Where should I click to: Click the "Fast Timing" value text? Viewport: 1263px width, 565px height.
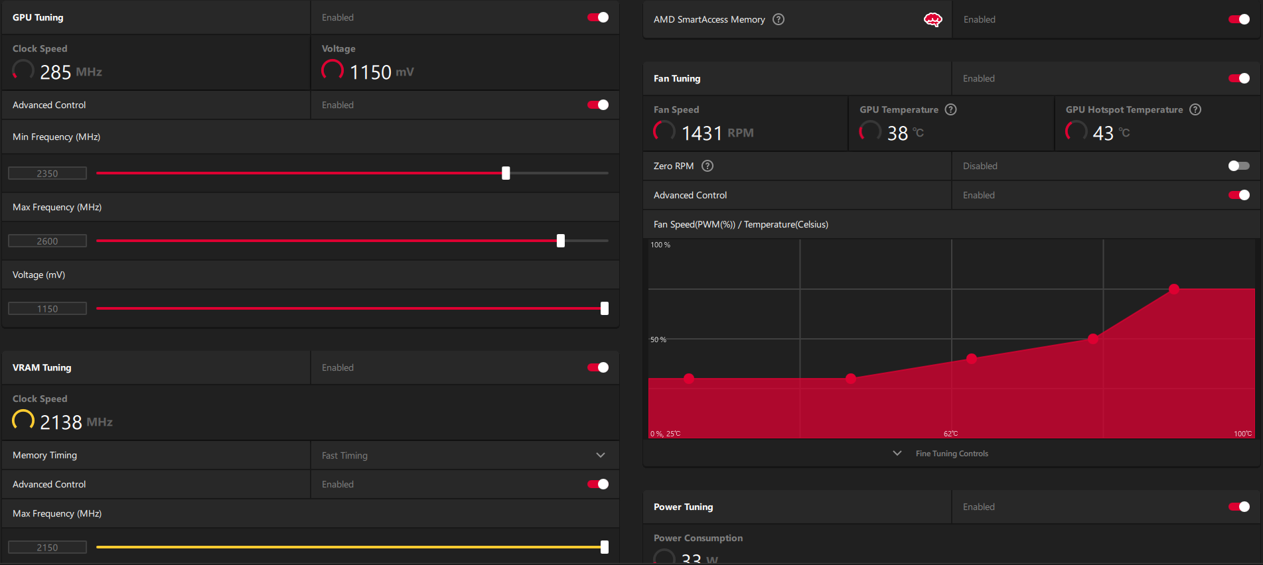coord(344,456)
